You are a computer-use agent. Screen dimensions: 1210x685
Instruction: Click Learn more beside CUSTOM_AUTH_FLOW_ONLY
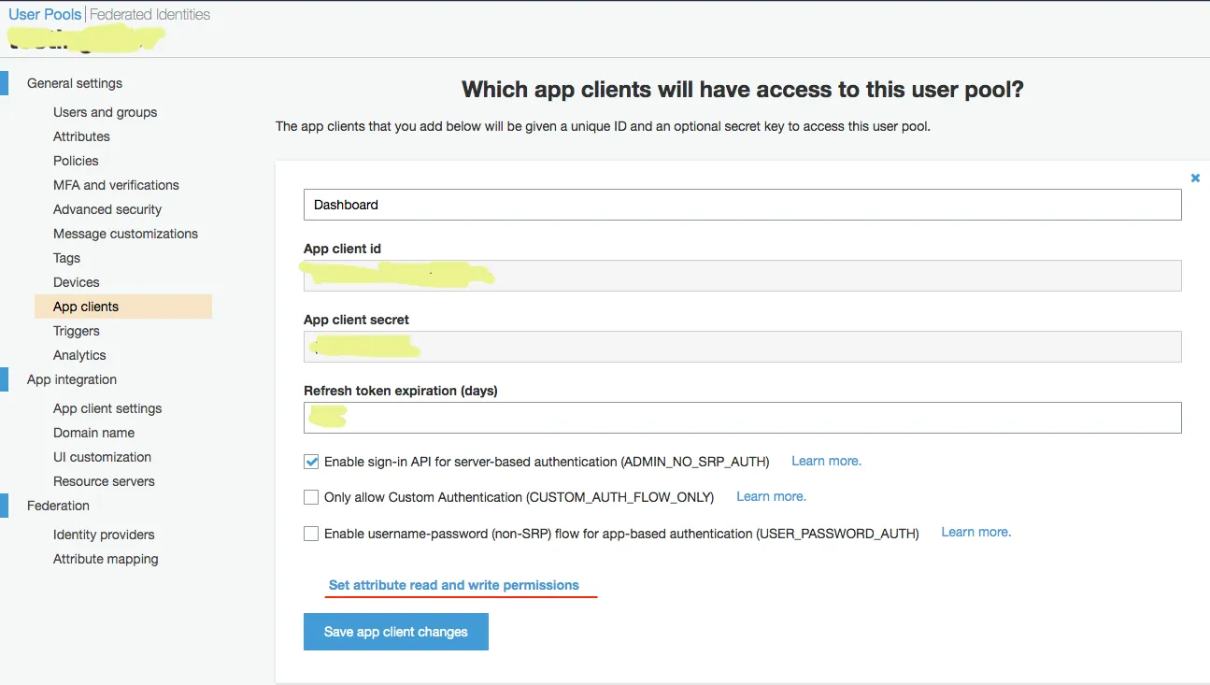[771, 496]
